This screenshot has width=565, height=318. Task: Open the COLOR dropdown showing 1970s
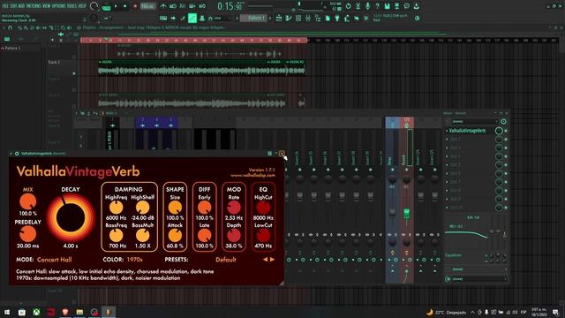click(134, 260)
